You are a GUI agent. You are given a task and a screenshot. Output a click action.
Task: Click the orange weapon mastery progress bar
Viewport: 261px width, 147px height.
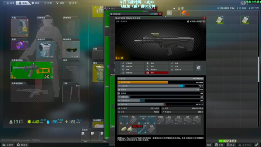click(x=161, y=82)
